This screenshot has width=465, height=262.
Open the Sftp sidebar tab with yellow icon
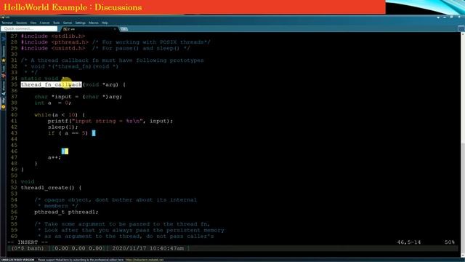[4, 103]
